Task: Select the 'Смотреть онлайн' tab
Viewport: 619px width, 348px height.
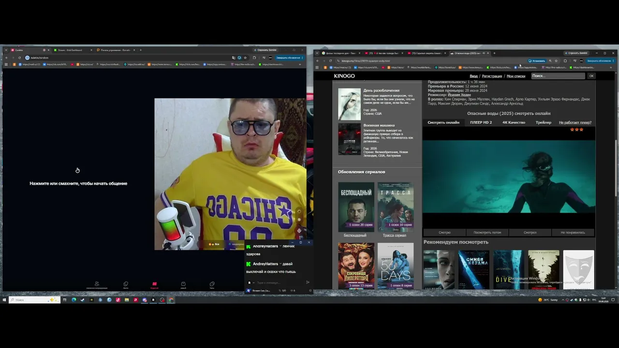Action: (x=443, y=122)
